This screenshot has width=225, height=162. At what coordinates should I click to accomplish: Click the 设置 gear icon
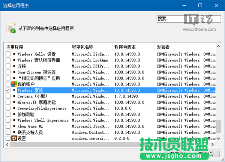pos(14,138)
